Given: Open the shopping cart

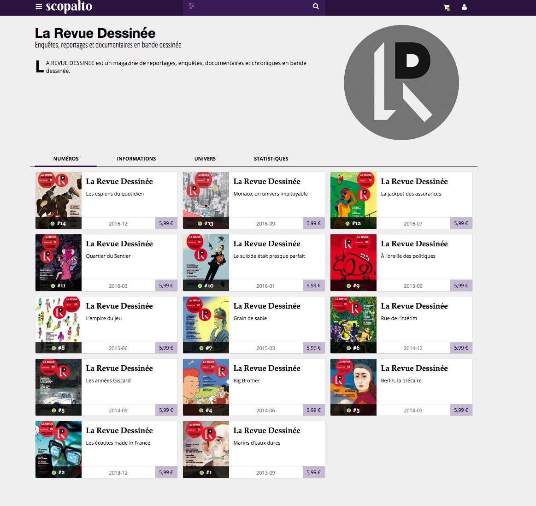Looking at the screenshot, I should 447,7.
